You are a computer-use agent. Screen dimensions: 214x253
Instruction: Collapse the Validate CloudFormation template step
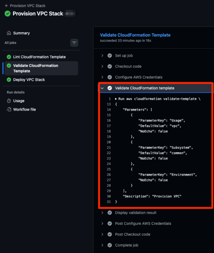[x=102, y=88]
